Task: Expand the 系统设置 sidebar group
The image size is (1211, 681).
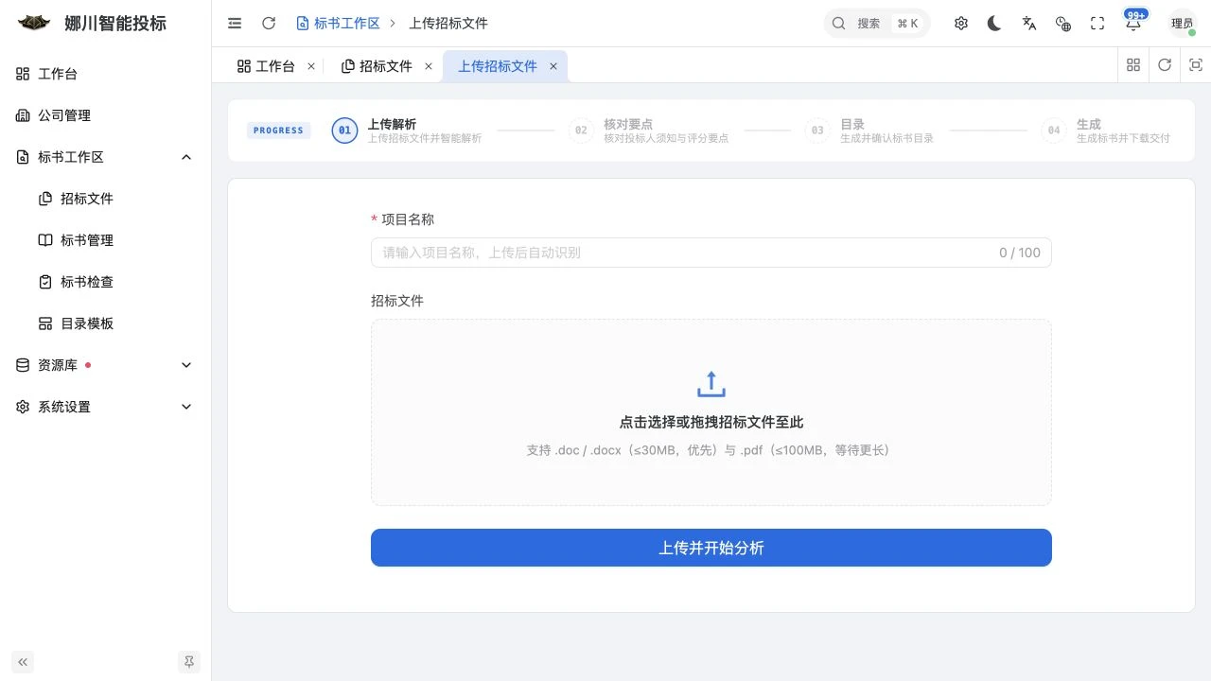Action: [106, 407]
